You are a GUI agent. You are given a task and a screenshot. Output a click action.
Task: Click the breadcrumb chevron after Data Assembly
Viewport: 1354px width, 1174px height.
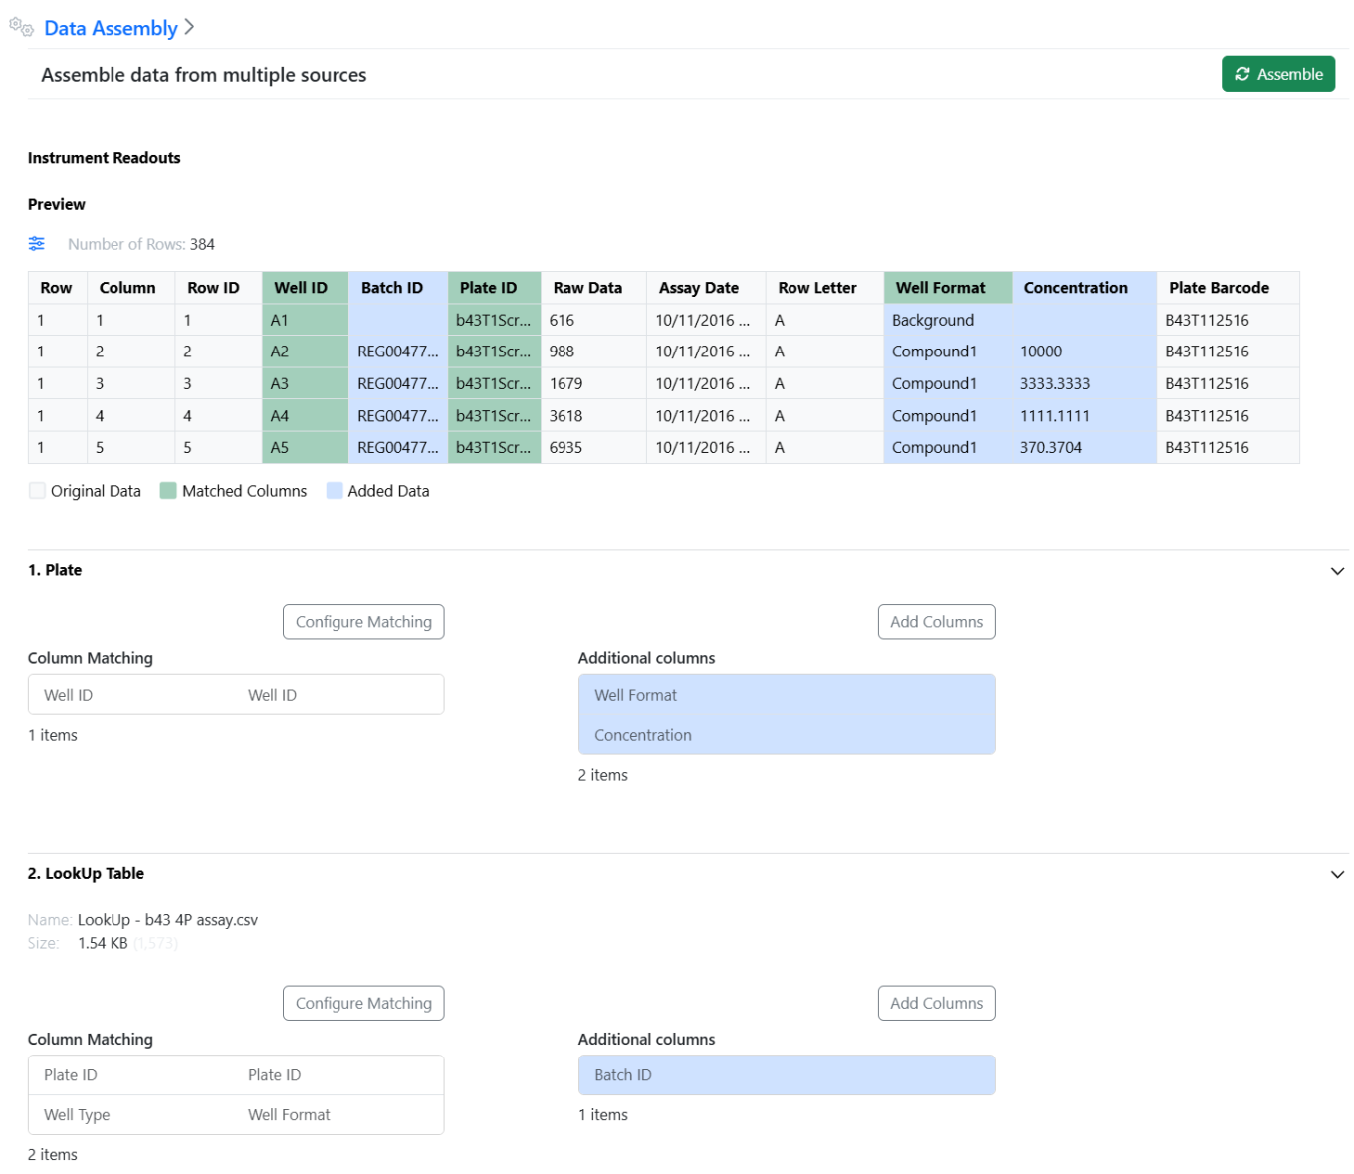189,28
